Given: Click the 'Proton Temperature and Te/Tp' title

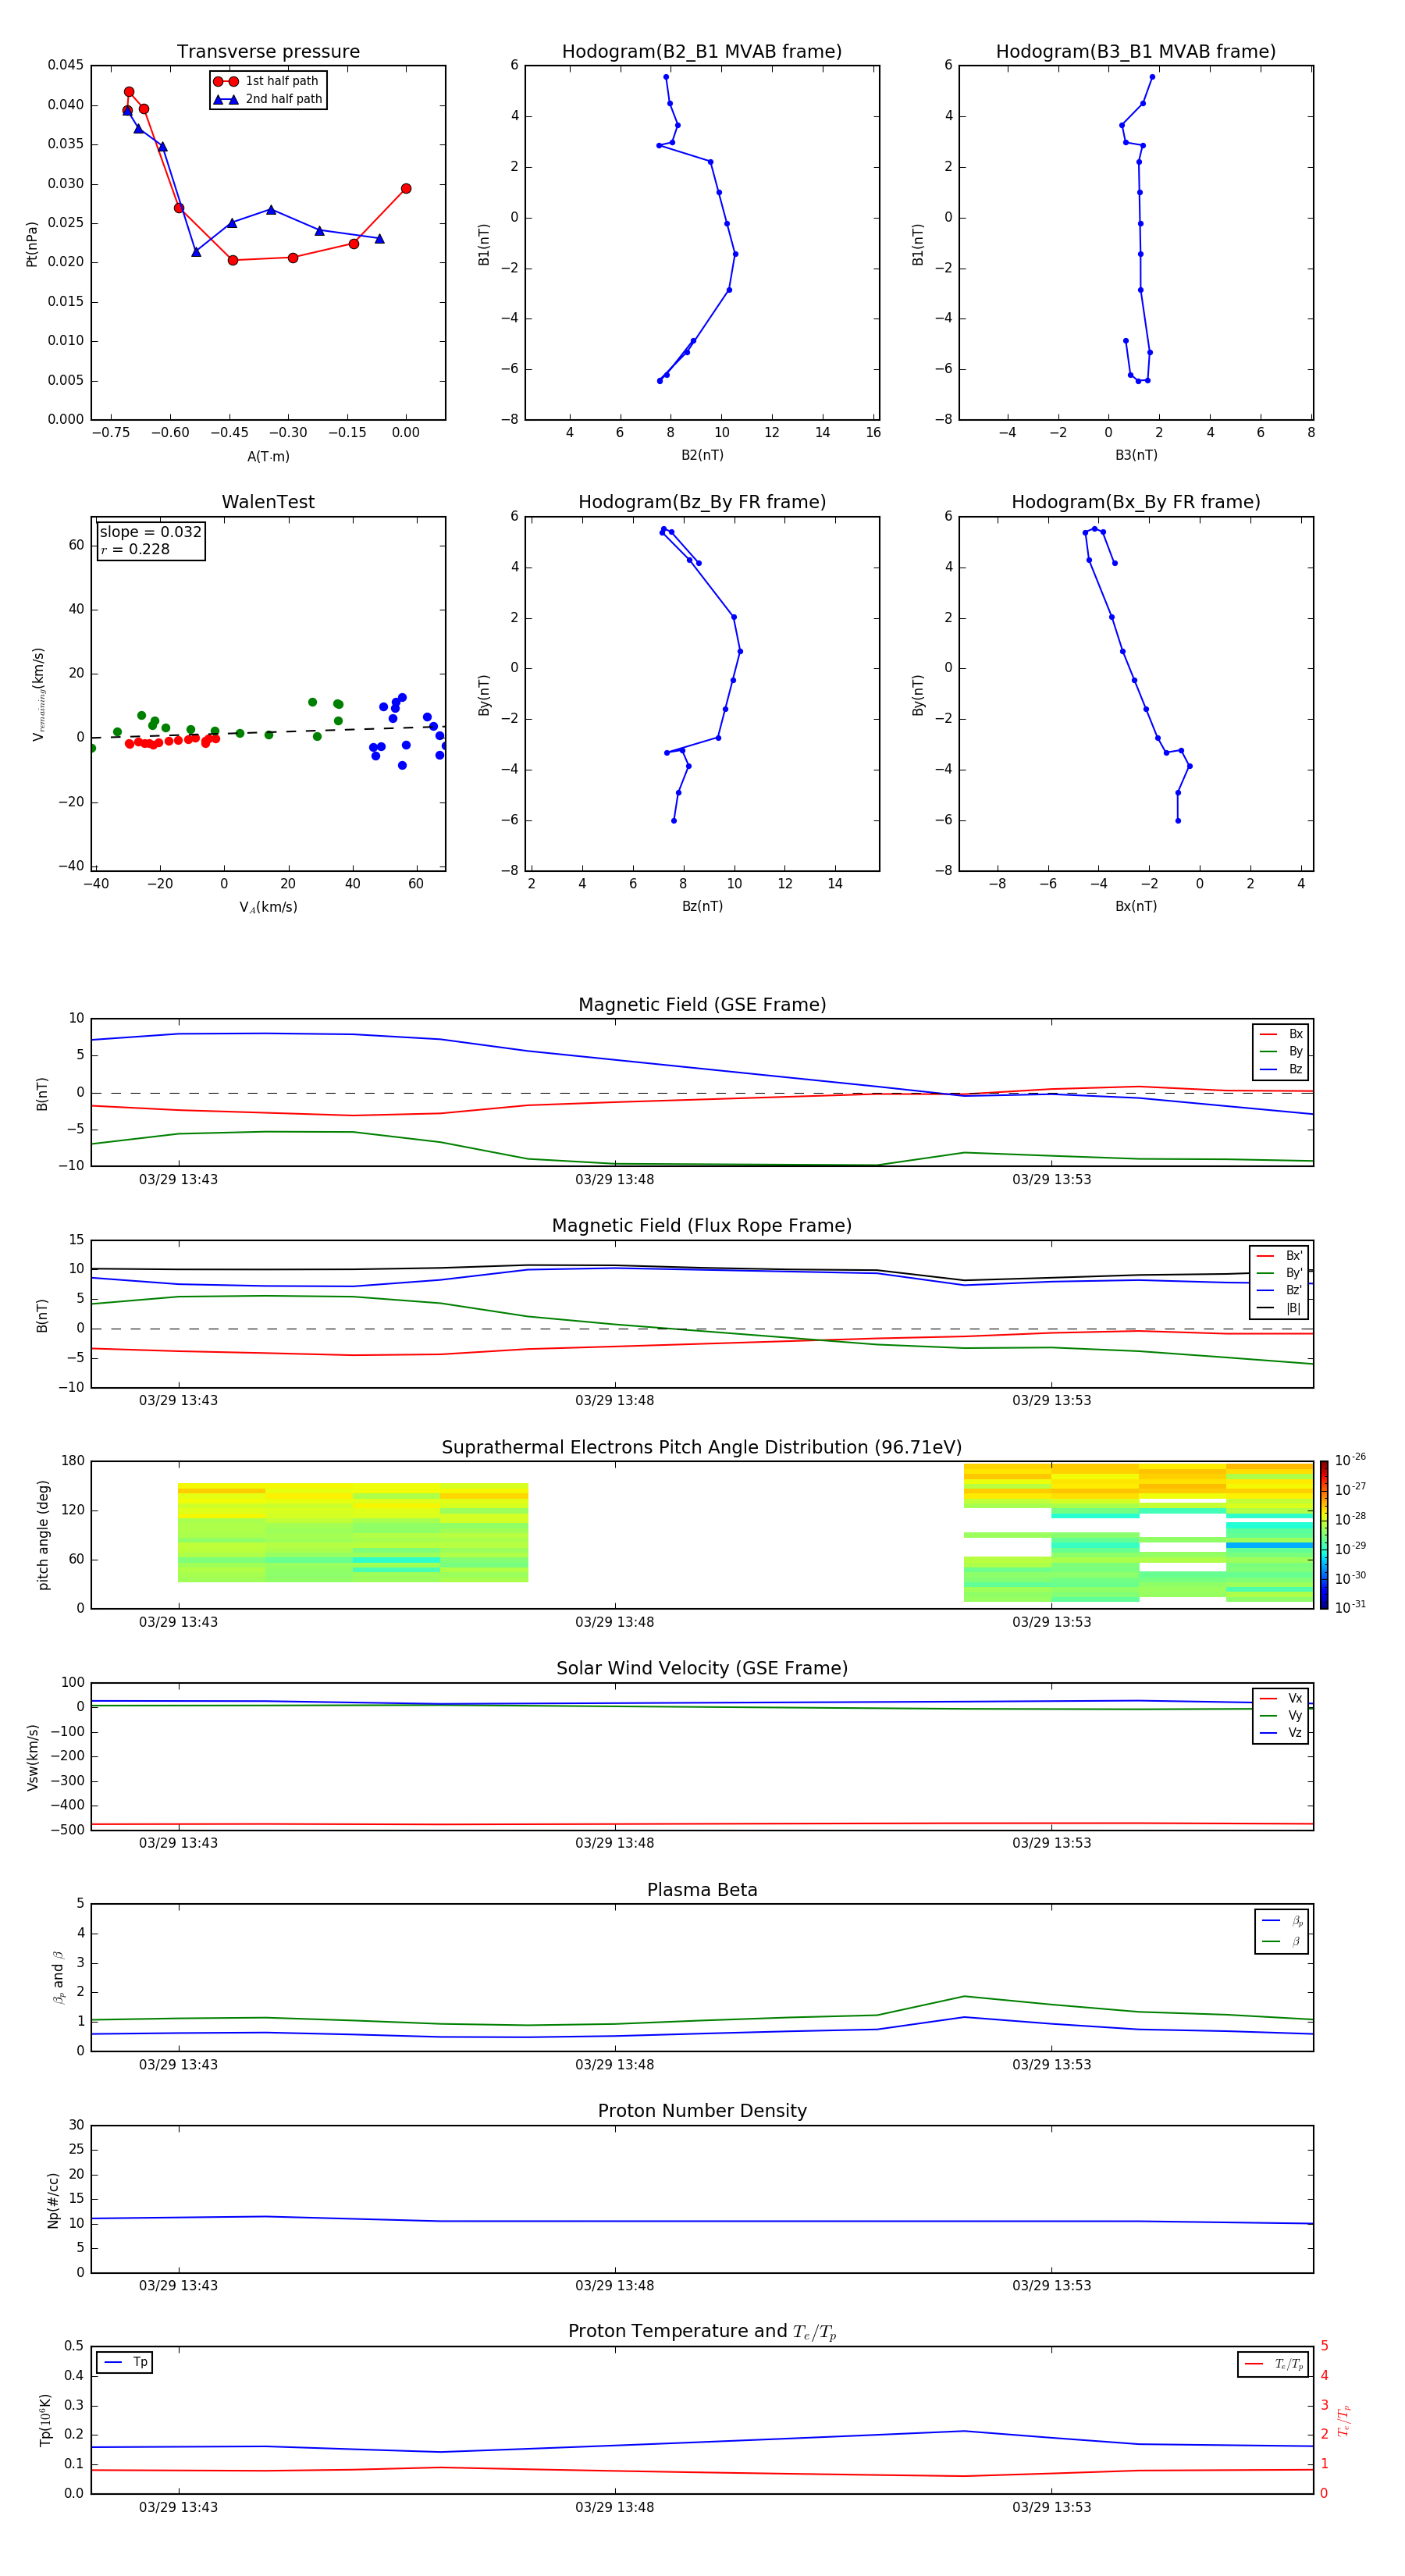Looking at the screenshot, I should click(x=702, y=2332).
